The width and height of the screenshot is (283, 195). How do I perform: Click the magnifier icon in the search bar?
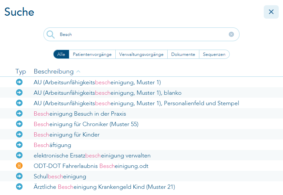click(x=50, y=34)
